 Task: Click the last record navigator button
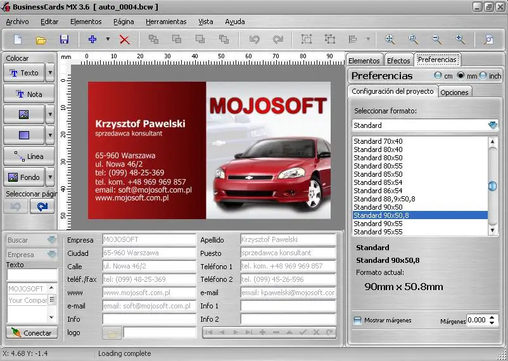248,332
